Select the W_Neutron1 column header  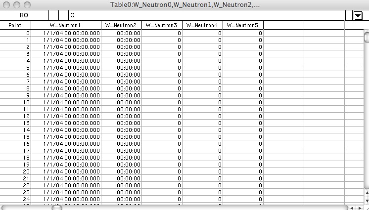pyautogui.click(x=66, y=25)
